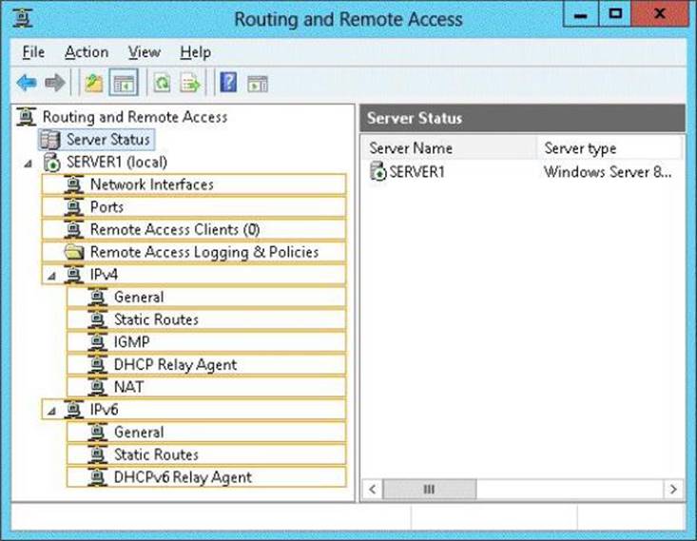The image size is (697, 541).
Task: Click the Refresh toolbar icon
Action: coord(163,83)
